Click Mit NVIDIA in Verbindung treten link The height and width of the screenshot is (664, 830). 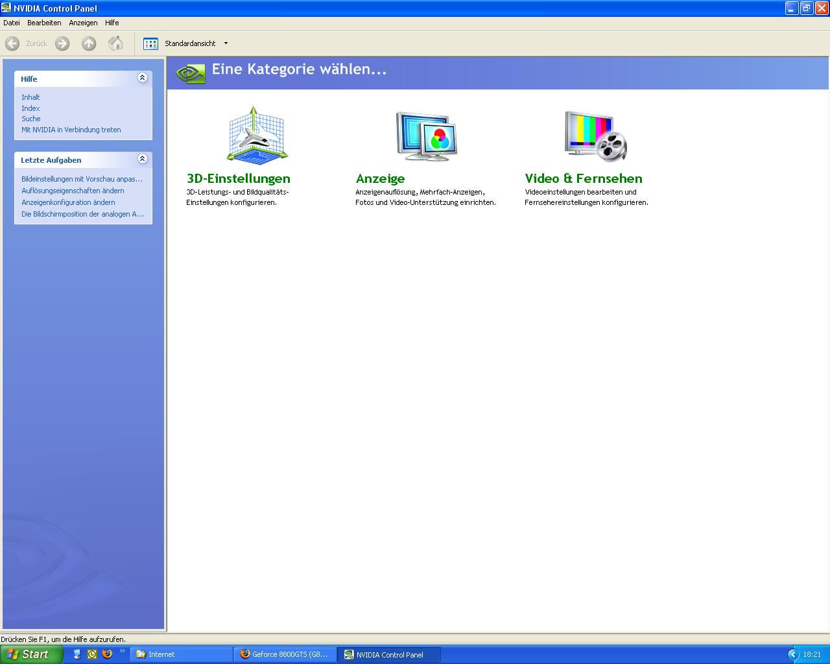point(71,130)
